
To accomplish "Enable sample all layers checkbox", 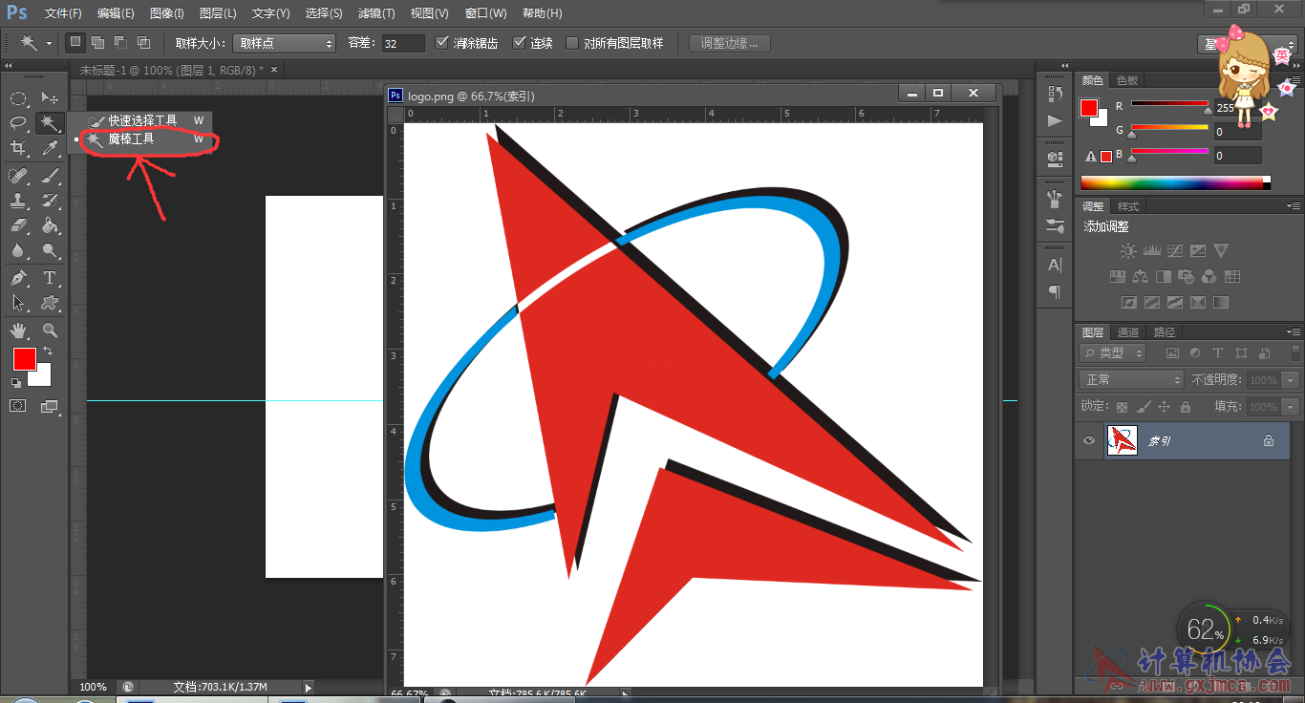I will tap(572, 43).
